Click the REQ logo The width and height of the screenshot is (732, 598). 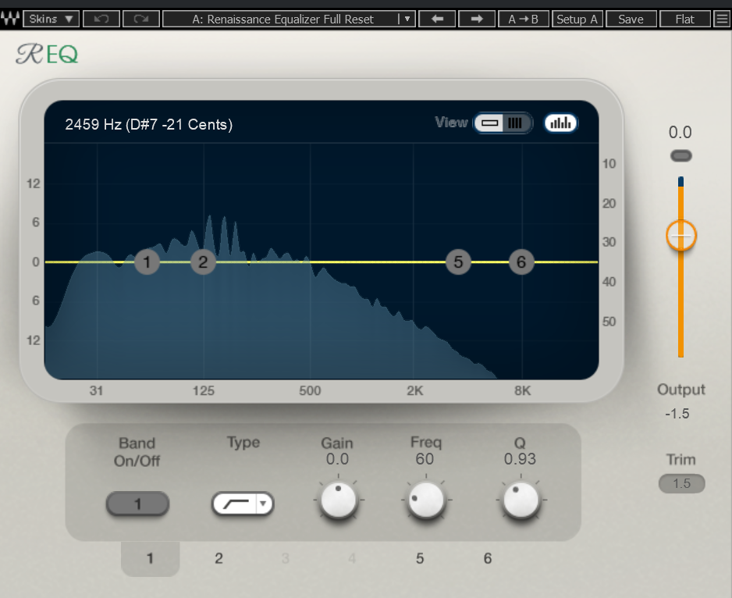47,54
